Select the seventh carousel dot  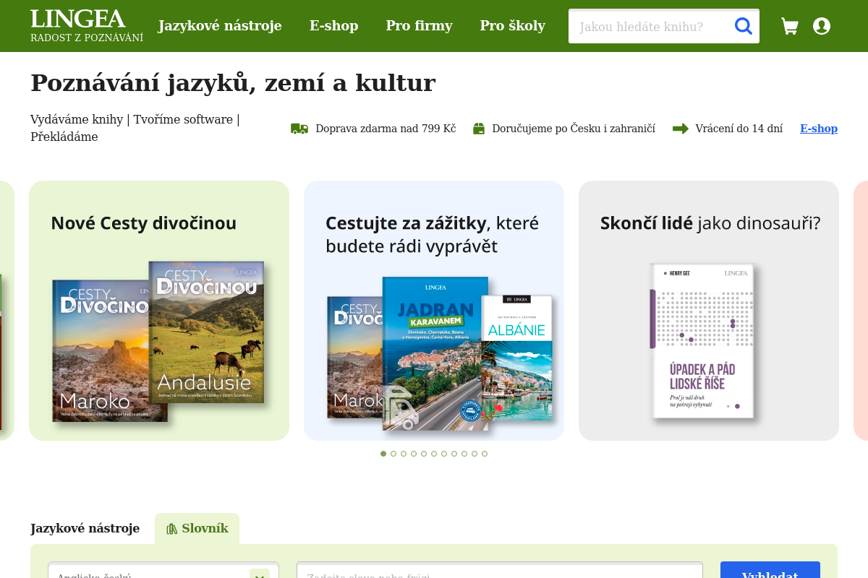point(444,454)
